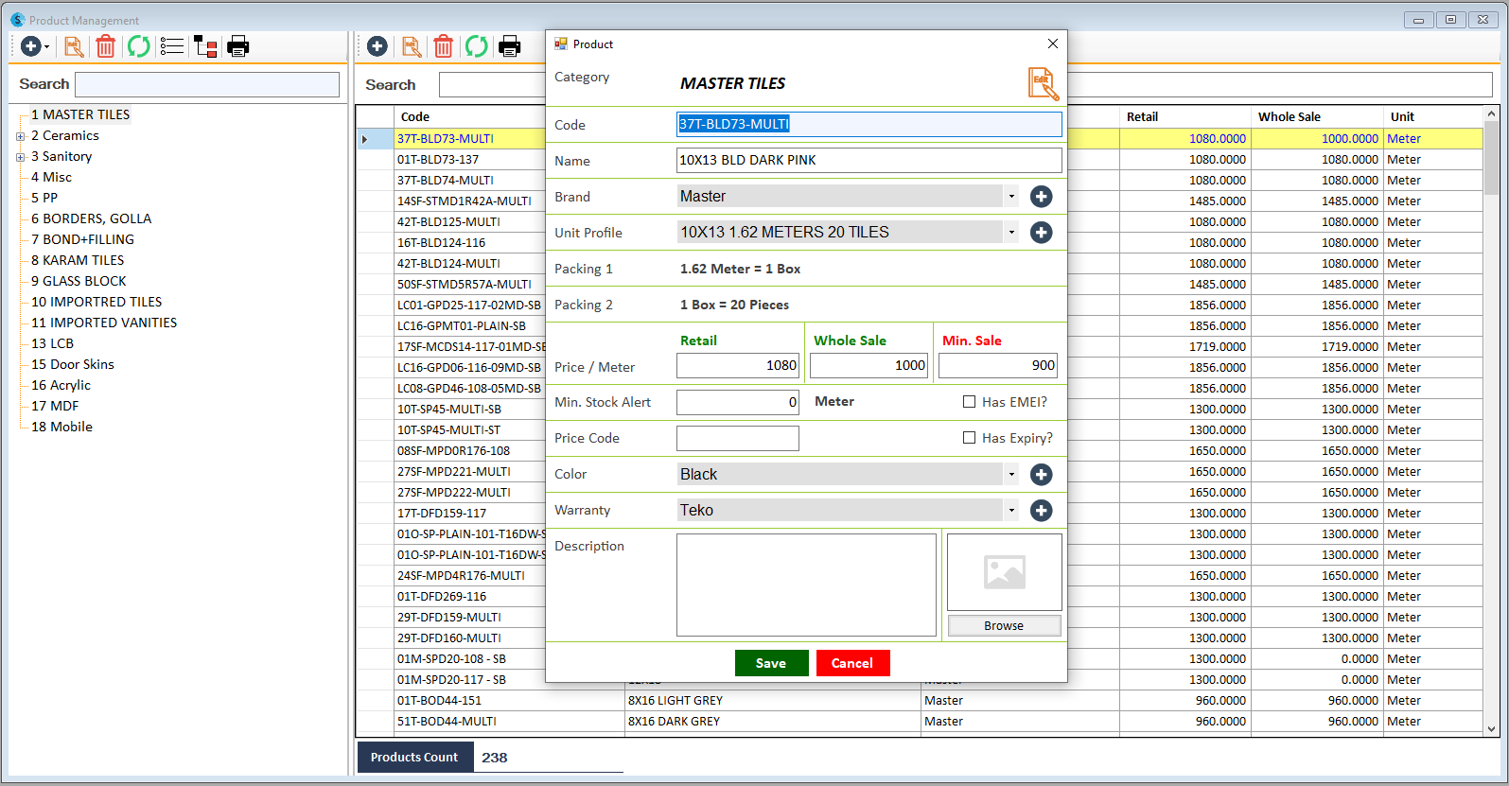Screen dimensions: 1509x786
Task: Open the Brand dropdown showing Master
Action: pos(848,197)
